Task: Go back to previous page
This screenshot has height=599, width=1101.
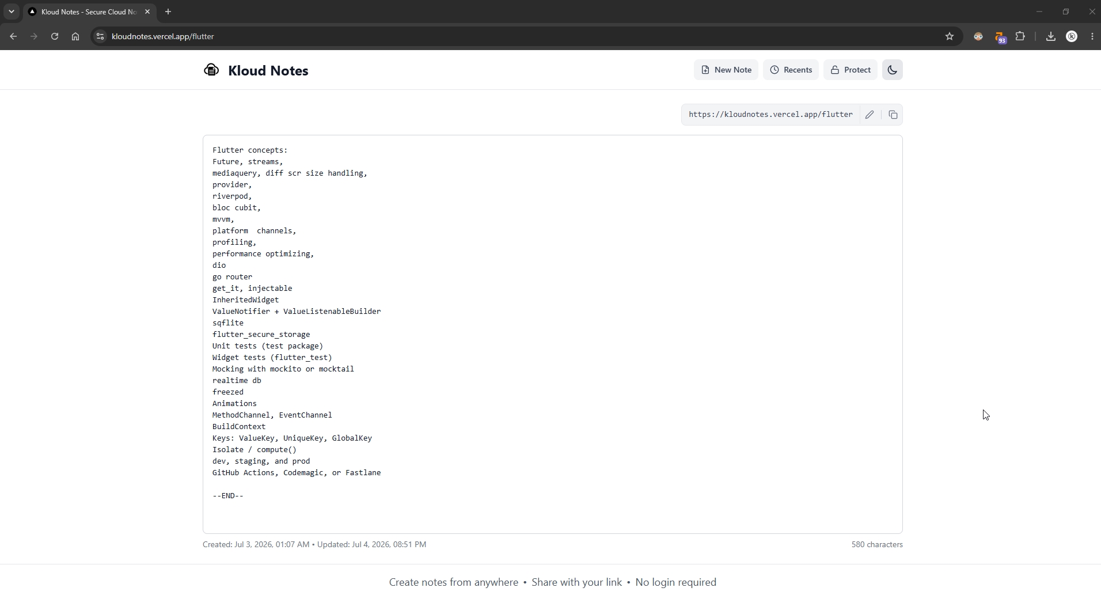Action: pyautogui.click(x=13, y=36)
